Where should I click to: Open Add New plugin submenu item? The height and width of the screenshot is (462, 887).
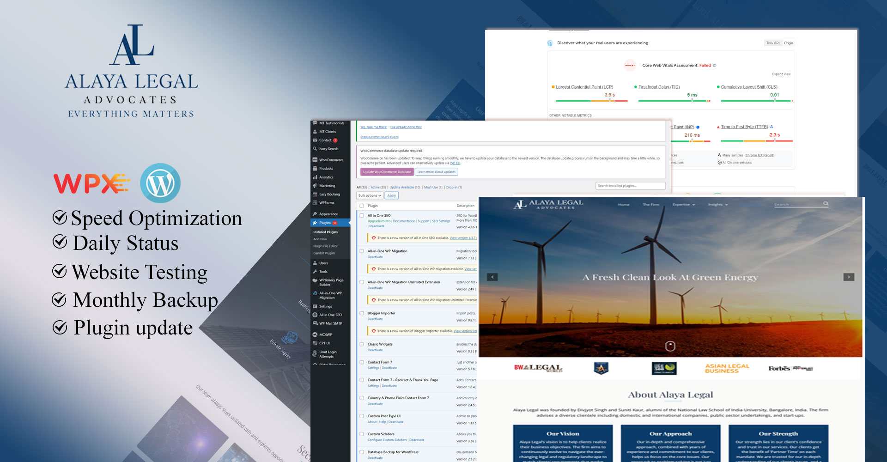(x=320, y=239)
